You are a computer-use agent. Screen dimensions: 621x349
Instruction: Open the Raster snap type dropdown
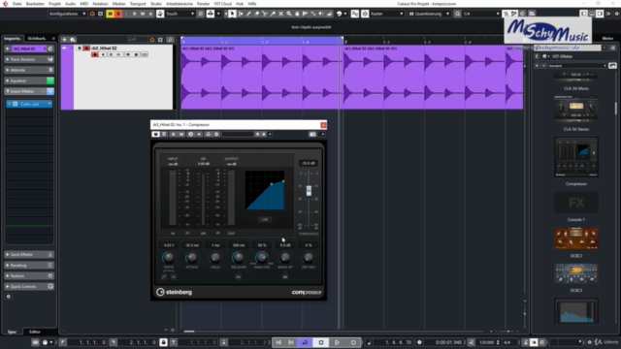[x=386, y=14]
